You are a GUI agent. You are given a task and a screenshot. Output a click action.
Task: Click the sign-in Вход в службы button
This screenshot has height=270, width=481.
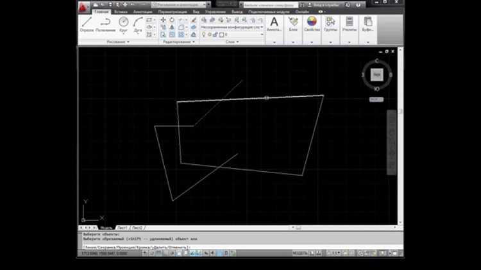tap(325, 5)
